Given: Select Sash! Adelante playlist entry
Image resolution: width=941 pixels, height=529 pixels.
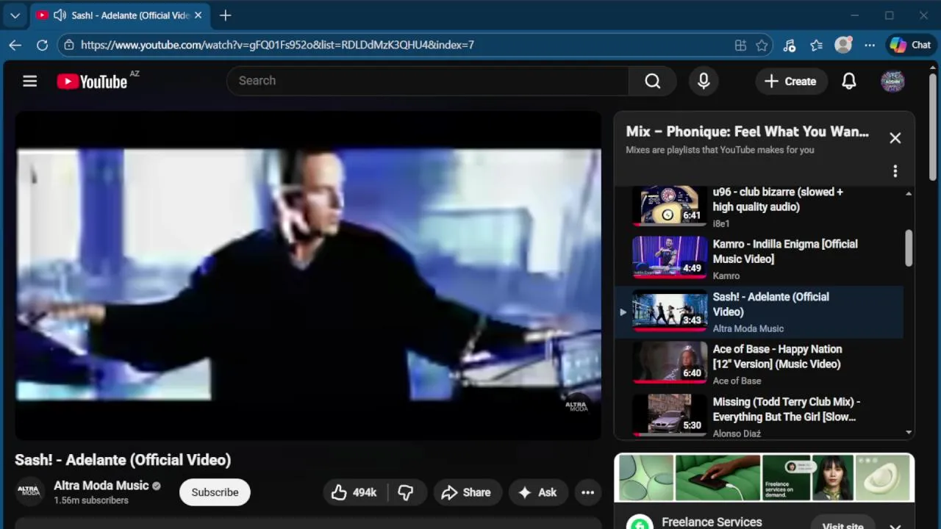Looking at the screenshot, I should pyautogui.click(x=759, y=312).
